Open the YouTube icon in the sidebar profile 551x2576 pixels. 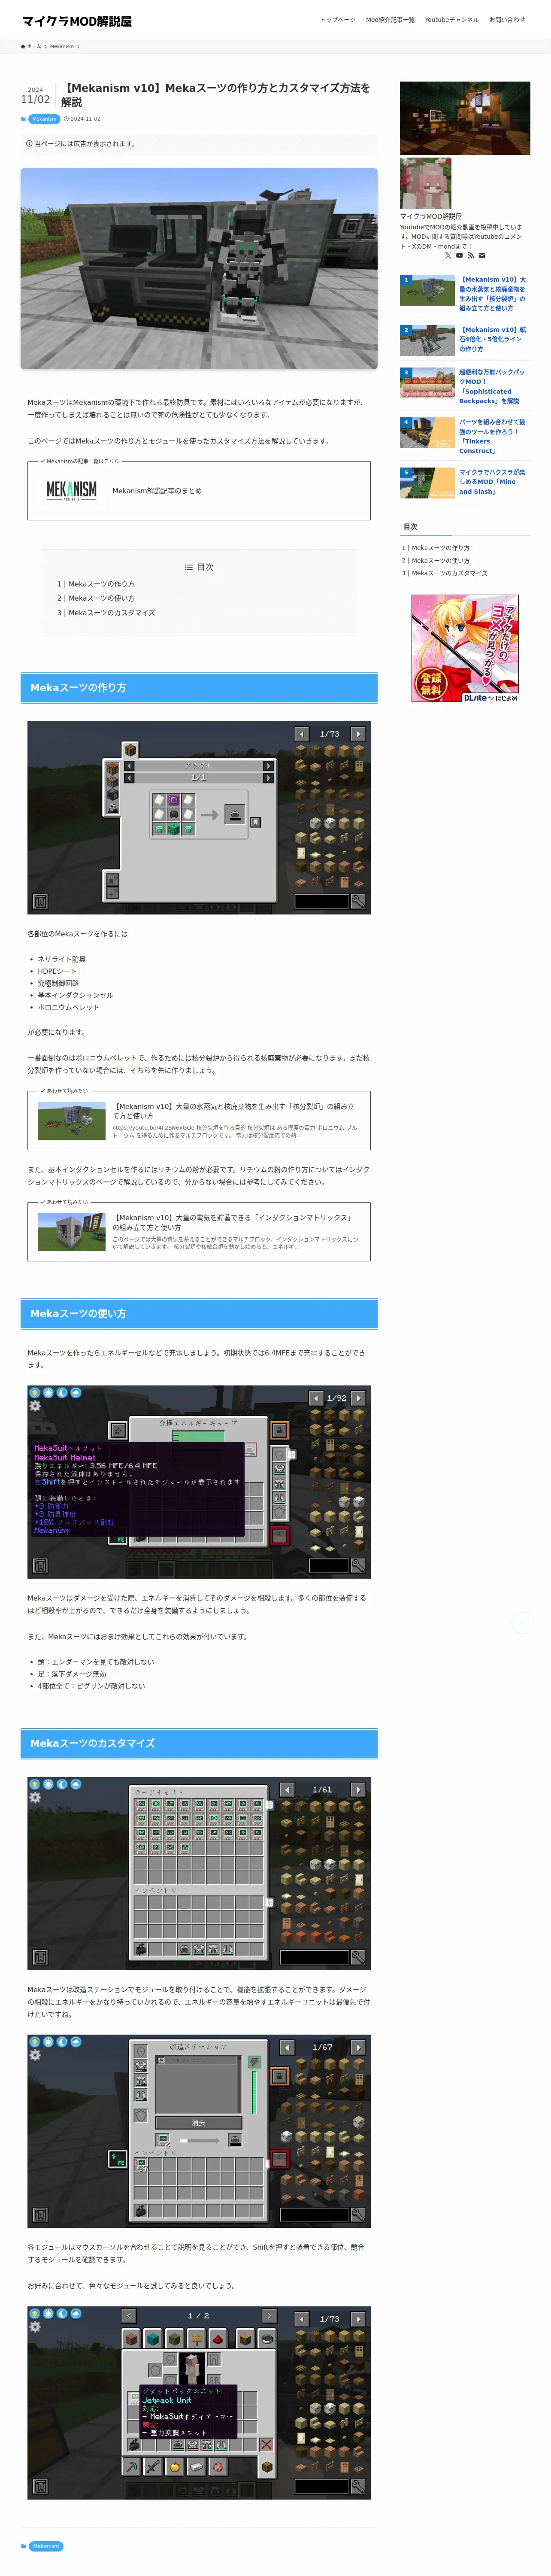coord(459,255)
